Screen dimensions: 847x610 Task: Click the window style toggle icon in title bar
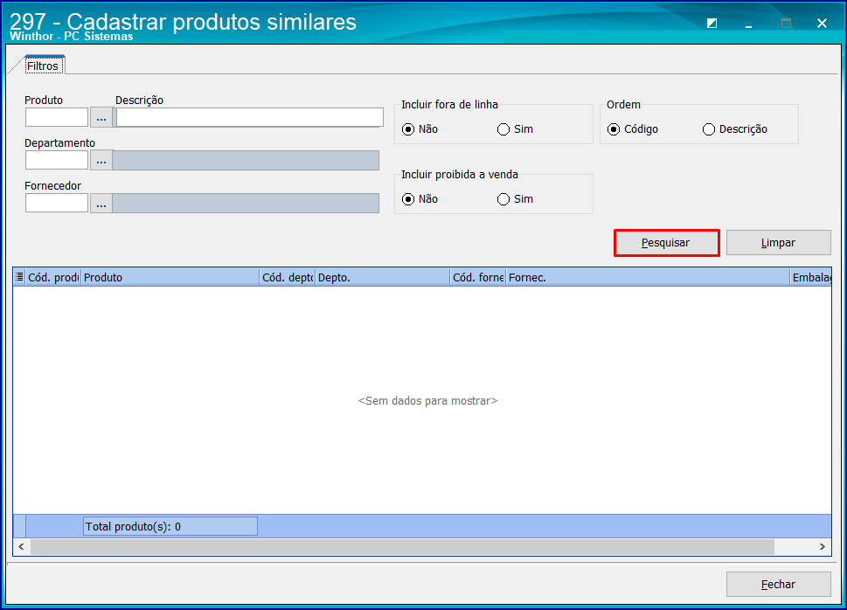712,24
